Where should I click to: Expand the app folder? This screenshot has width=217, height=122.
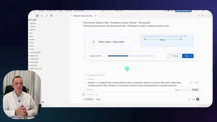point(31,36)
